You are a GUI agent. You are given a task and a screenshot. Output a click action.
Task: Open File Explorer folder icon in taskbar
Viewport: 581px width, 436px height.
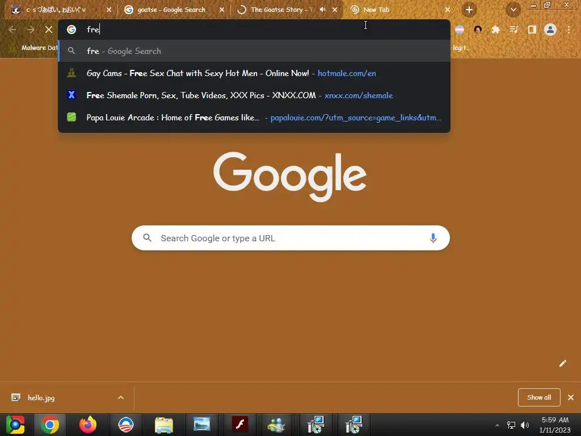pyautogui.click(x=164, y=425)
